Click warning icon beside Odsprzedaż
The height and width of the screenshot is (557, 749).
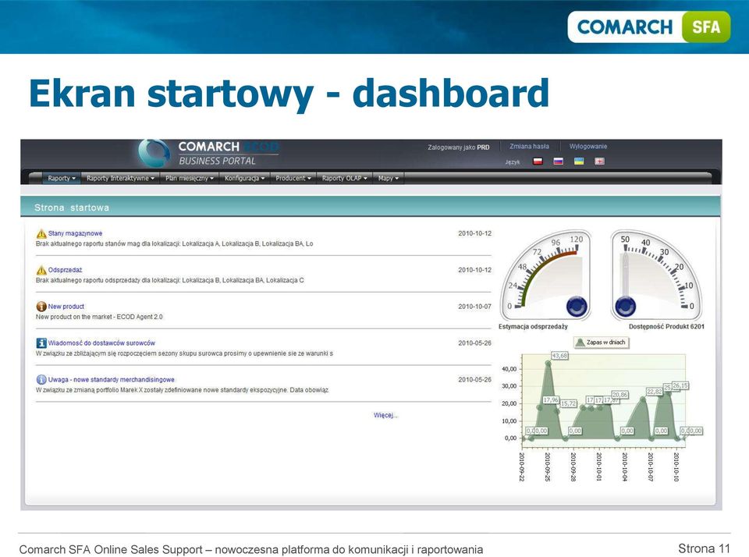(41, 271)
